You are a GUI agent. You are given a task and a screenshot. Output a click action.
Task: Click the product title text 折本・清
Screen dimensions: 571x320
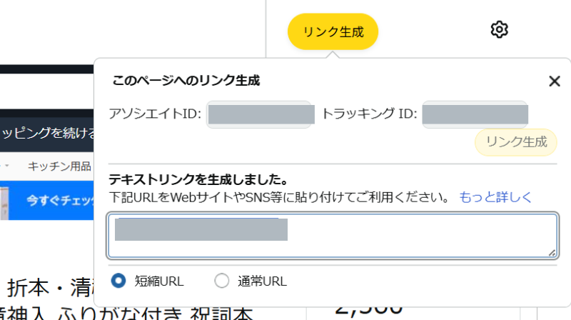click(49, 288)
